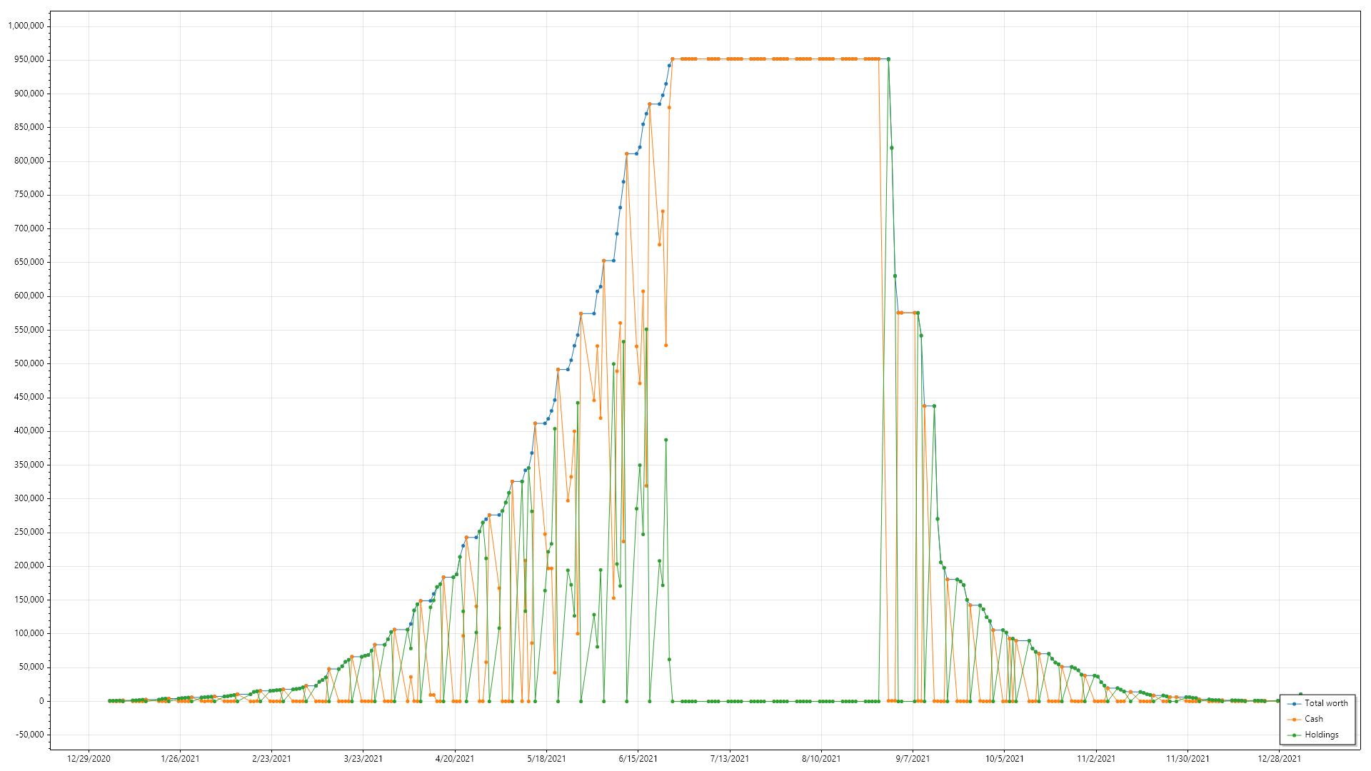Click the 850,000 y-axis label

coord(29,127)
